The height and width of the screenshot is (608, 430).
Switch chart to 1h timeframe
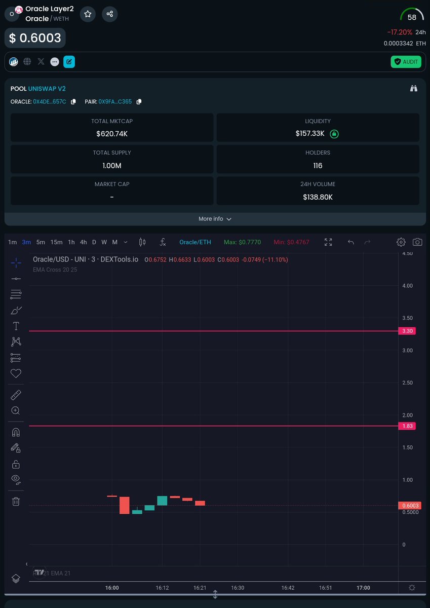coord(71,242)
